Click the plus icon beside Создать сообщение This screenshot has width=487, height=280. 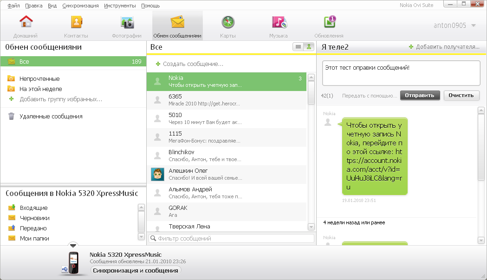point(158,64)
